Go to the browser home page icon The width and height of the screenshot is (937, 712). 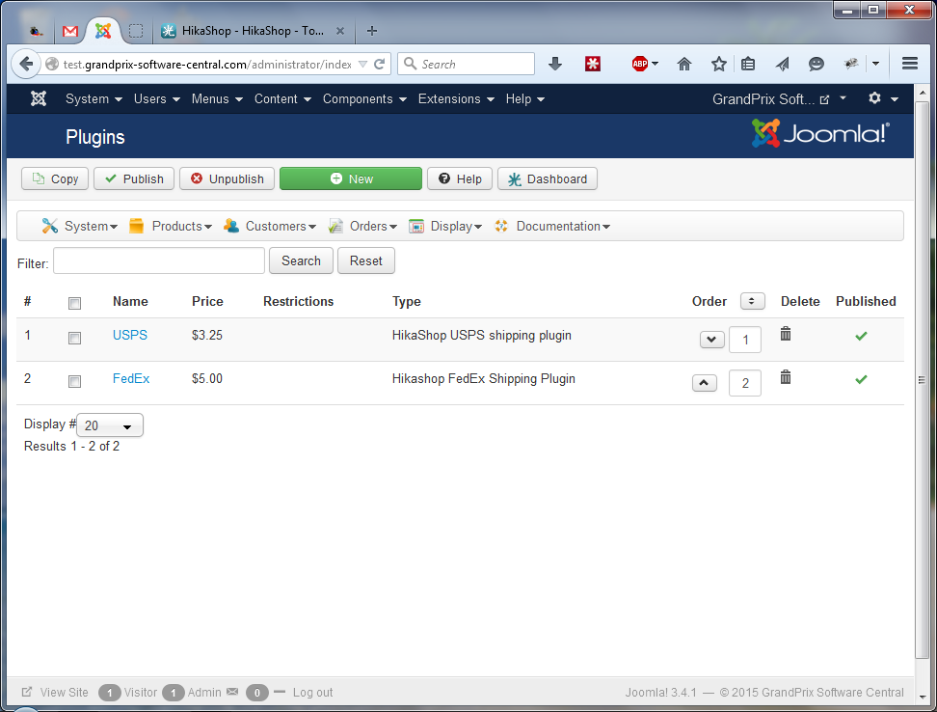(684, 64)
